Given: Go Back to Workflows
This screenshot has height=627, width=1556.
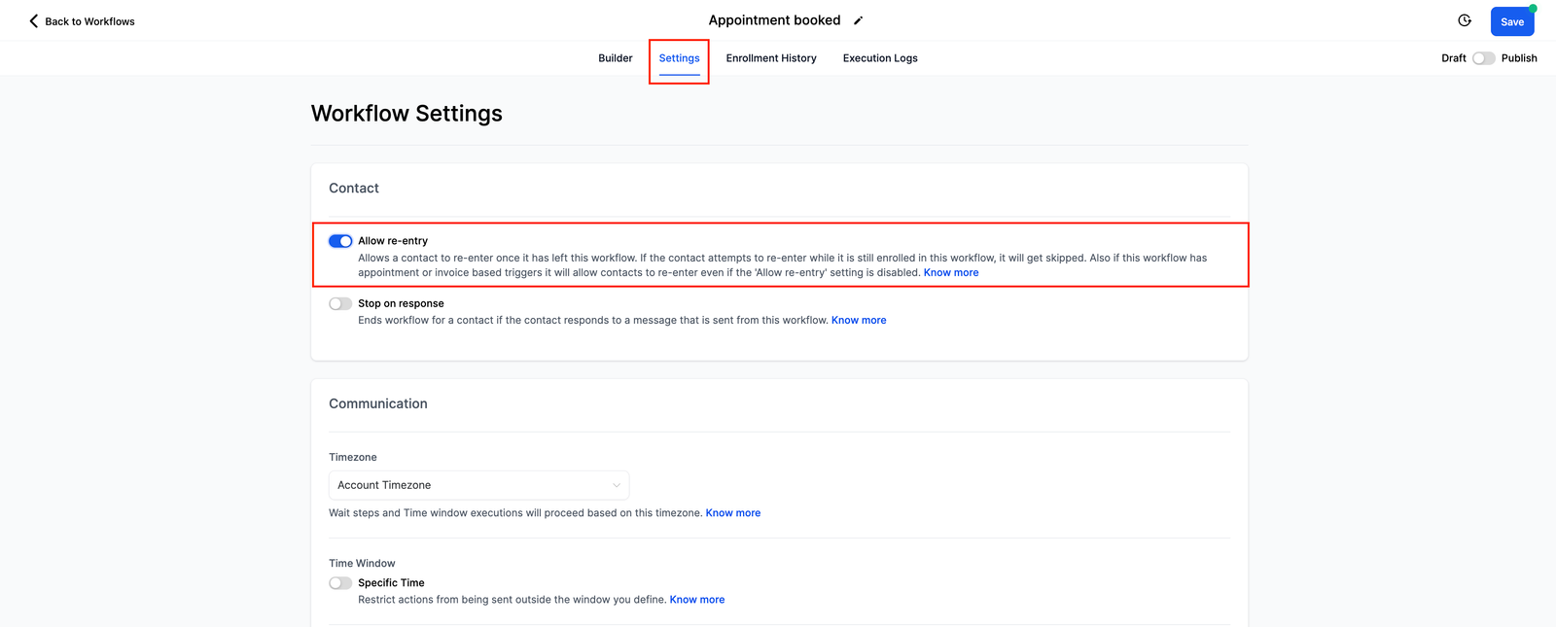Looking at the screenshot, I should (89, 21).
